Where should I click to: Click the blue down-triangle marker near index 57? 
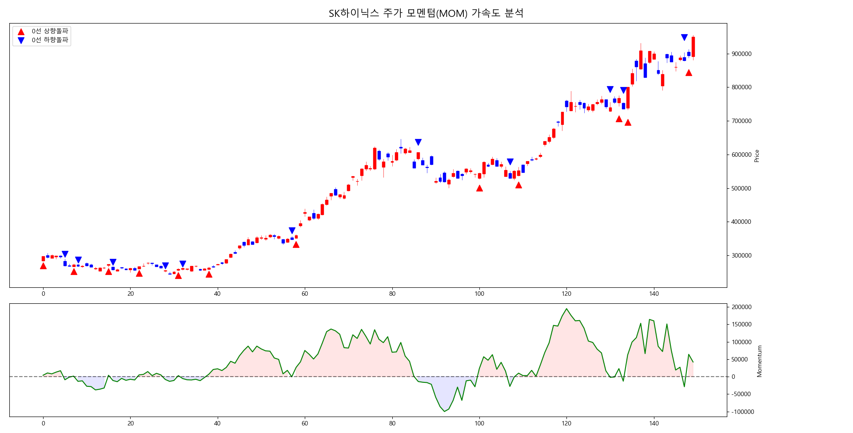pyautogui.click(x=292, y=230)
